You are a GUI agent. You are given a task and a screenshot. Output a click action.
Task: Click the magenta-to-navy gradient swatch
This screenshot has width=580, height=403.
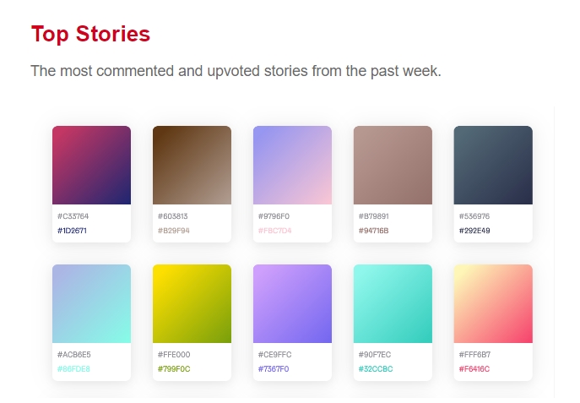[x=91, y=165]
